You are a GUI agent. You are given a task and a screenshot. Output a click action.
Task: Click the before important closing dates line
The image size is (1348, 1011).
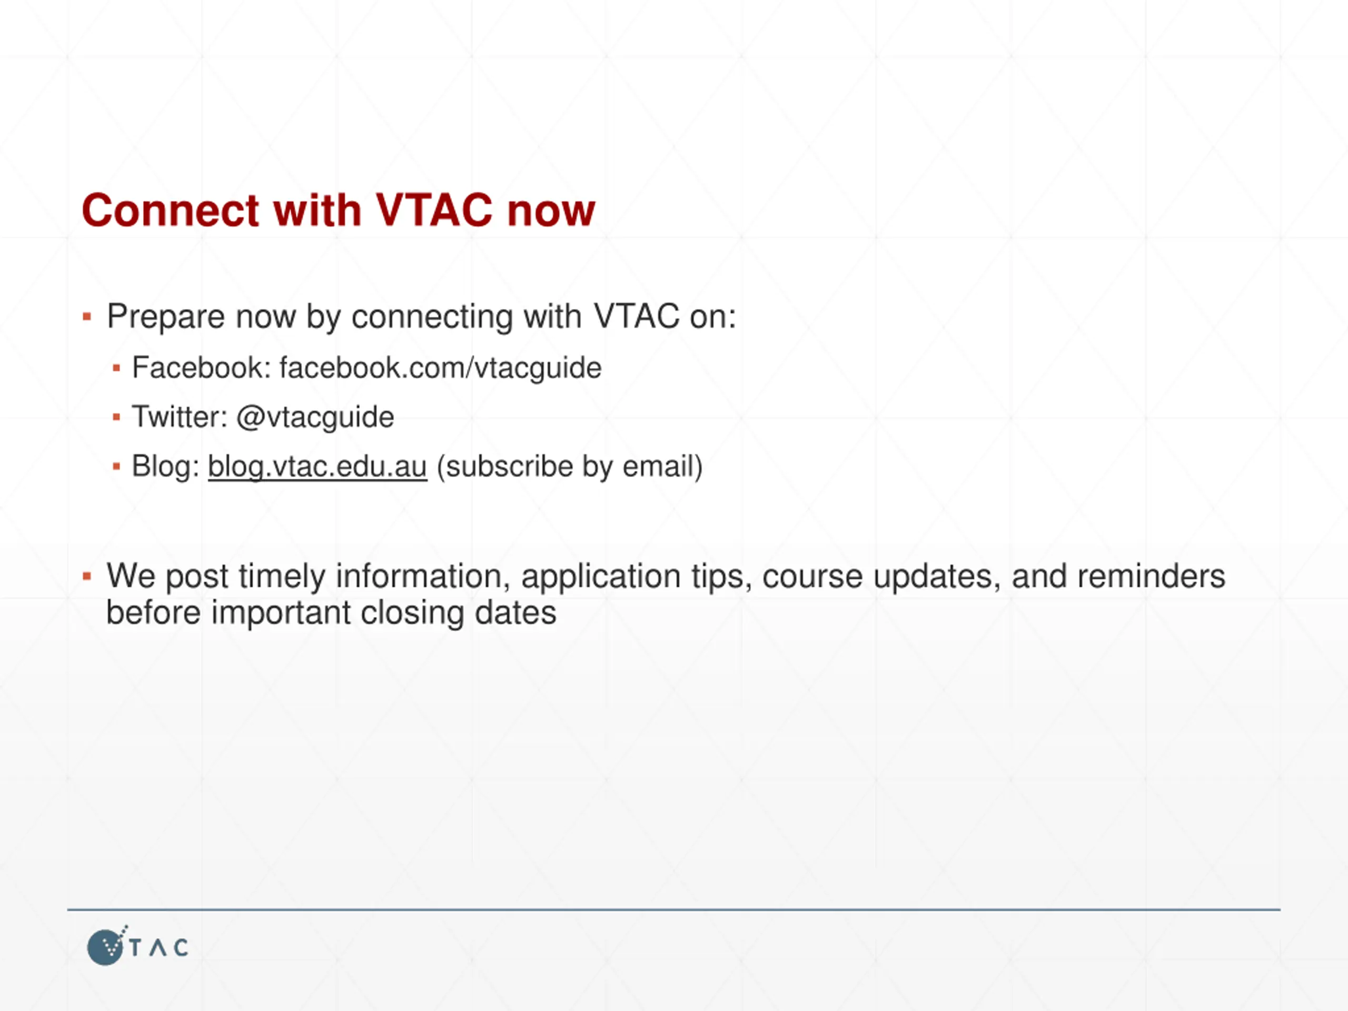click(332, 612)
